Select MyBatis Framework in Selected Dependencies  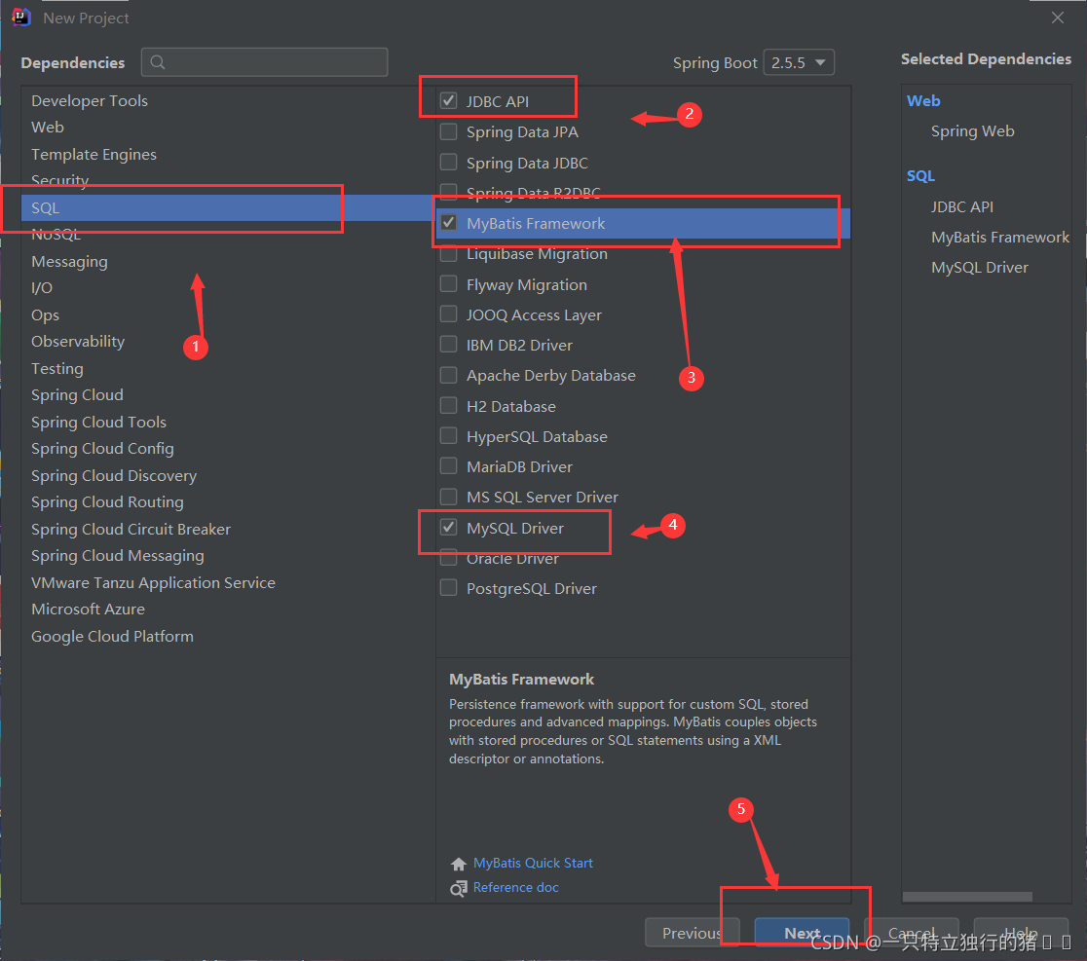point(999,237)
